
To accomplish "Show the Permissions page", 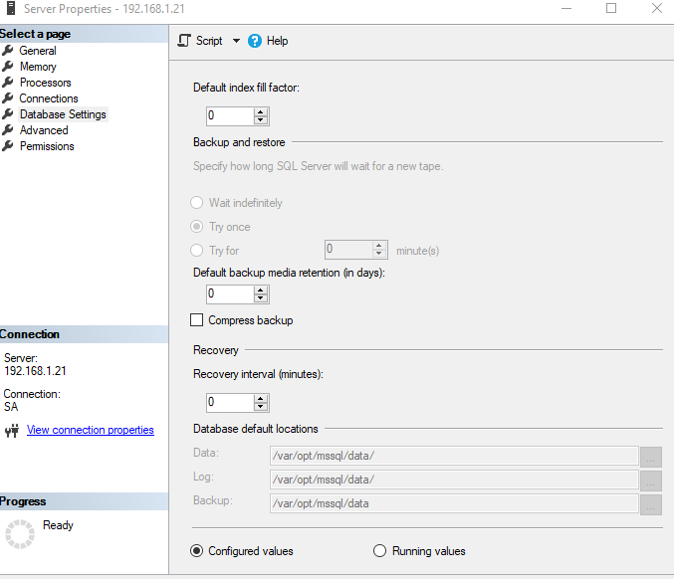I will (47, 146).
